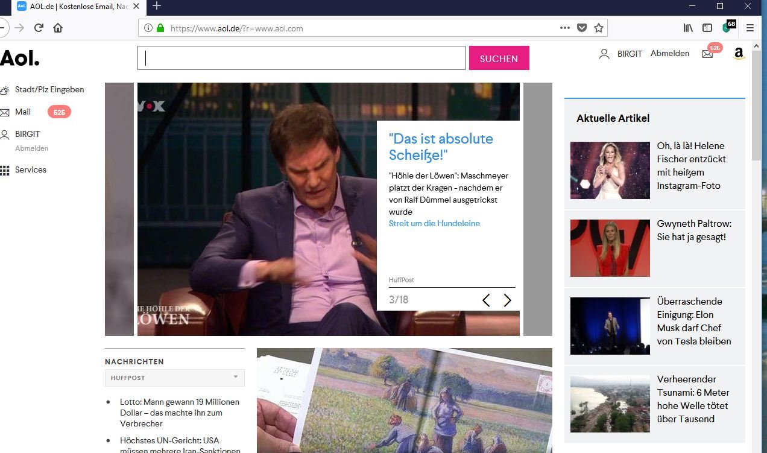The image size is (767, 453).
Task: Save page to Pocket icon
Action: (x=581, y=28)
